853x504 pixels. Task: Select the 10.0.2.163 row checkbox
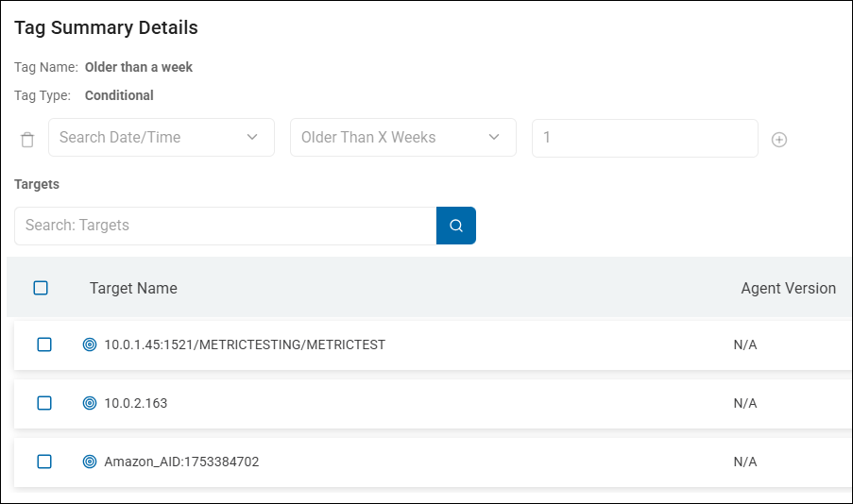pyautogui.click(x=44, y=403)
